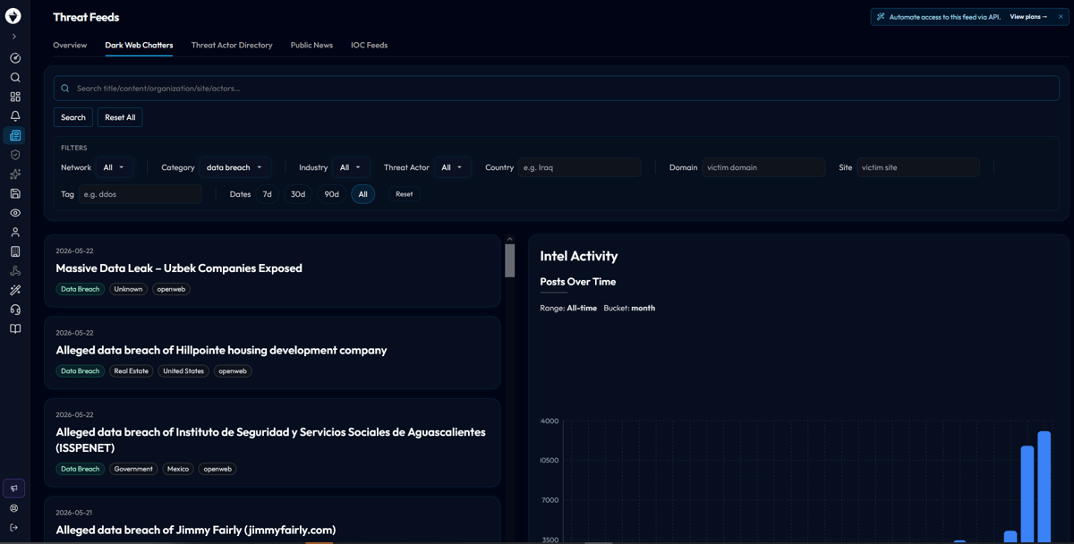
Task: Open the building icon in the sidebar
Action: coord(15,251)
